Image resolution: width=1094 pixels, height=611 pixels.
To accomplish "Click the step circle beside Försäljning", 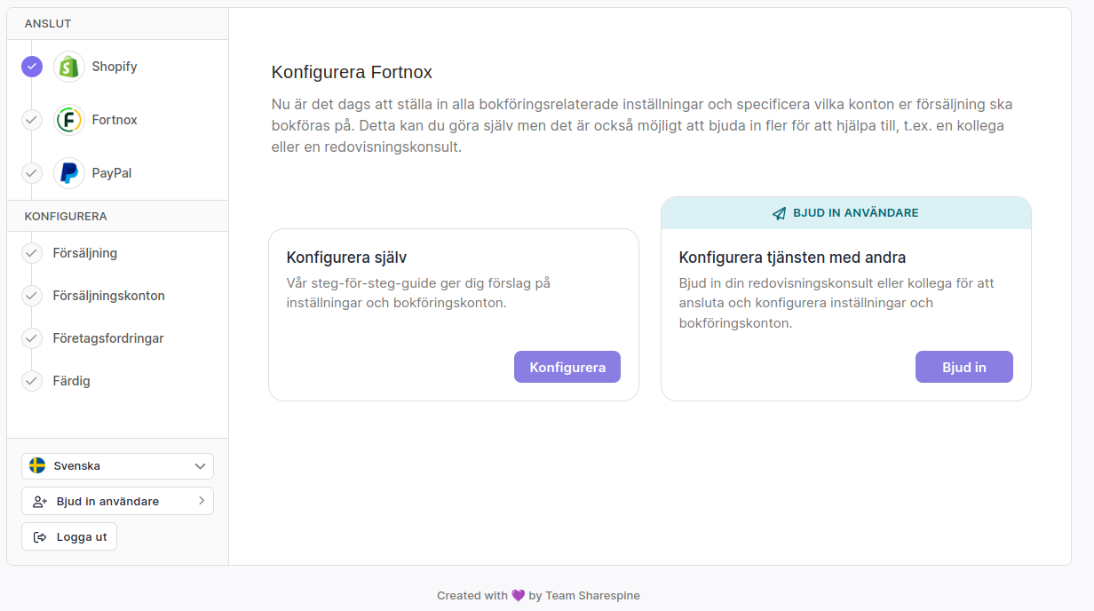I will (x=32, y=253).
